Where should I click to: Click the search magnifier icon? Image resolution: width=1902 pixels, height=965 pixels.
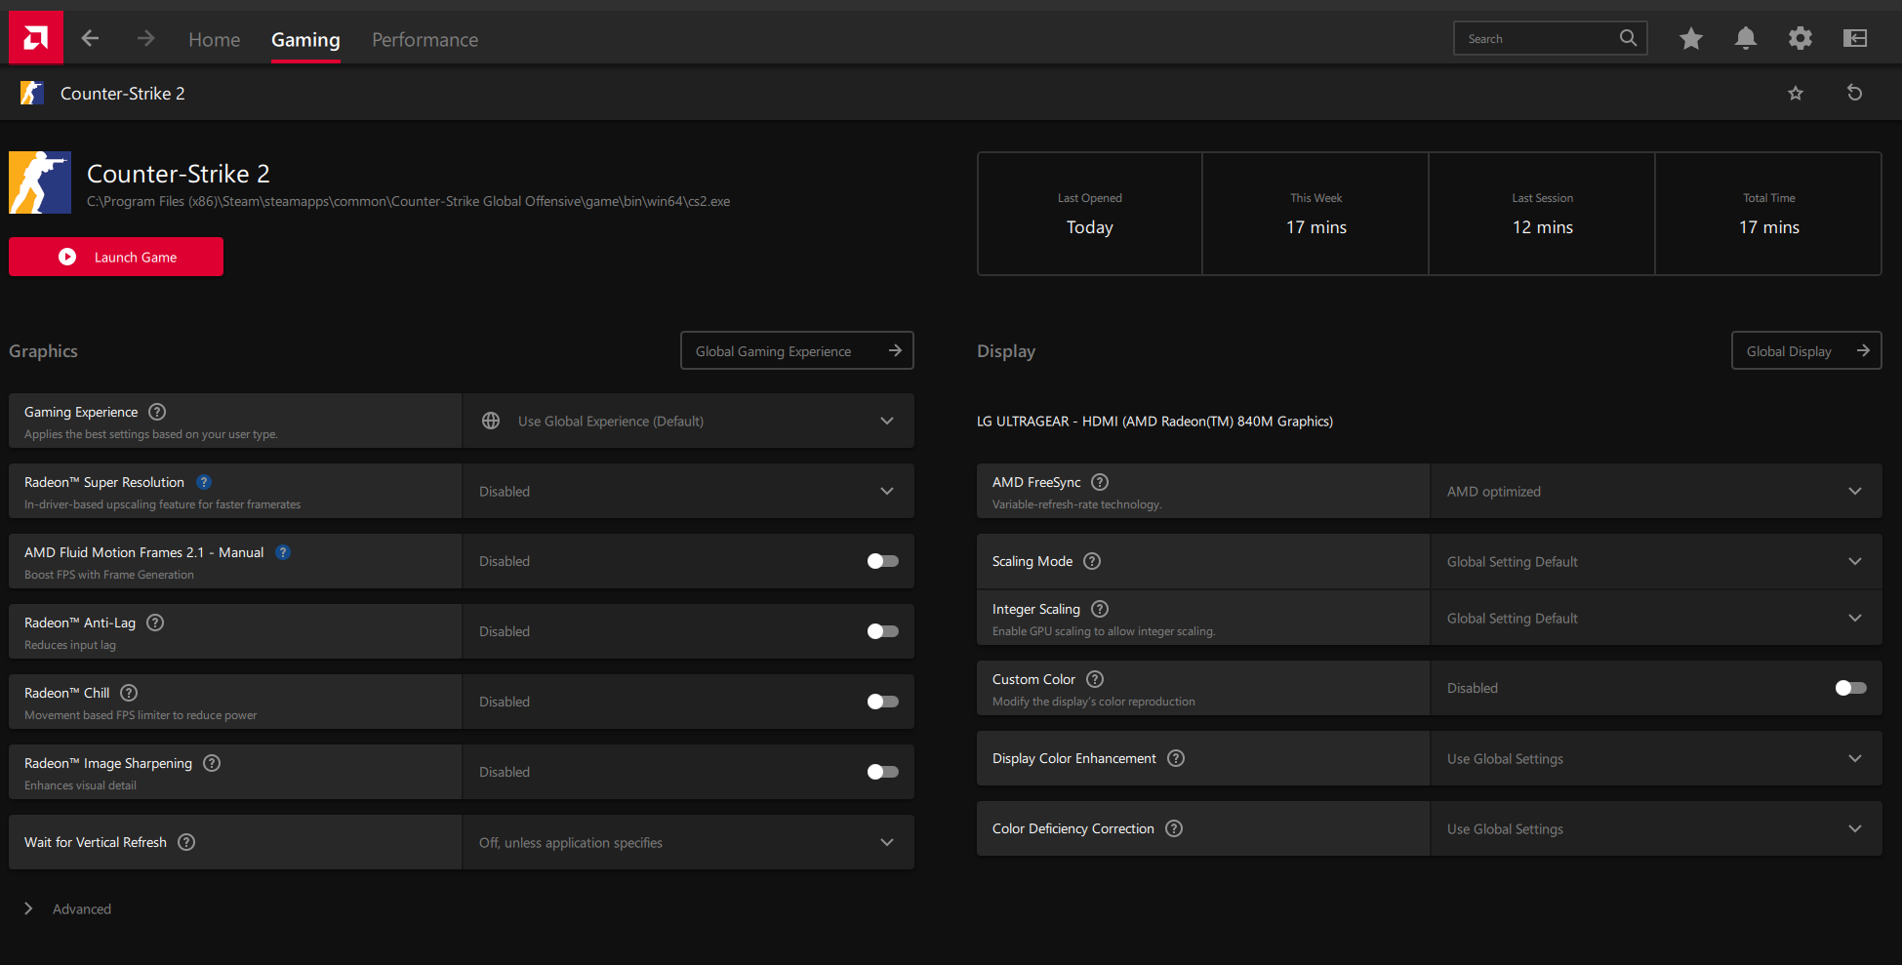tap(1628, 38)
